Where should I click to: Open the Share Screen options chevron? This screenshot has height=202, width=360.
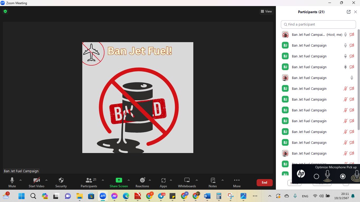point(129,180)
